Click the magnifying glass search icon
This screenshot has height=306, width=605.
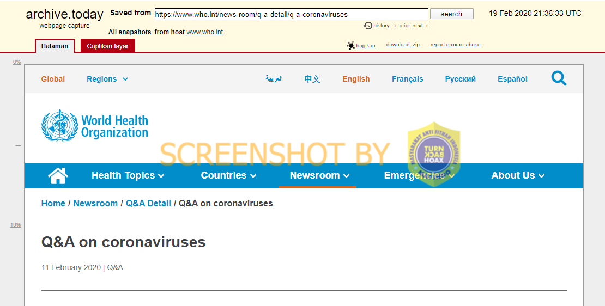tap(559, 78)
